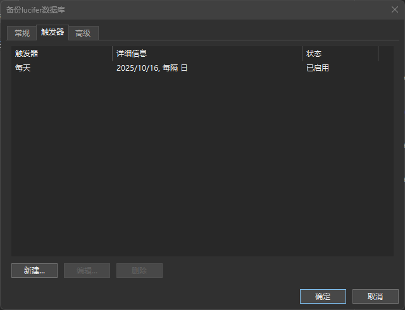
Task: Confirm the dialog with 确定
Action: click(x=323, y=296)
